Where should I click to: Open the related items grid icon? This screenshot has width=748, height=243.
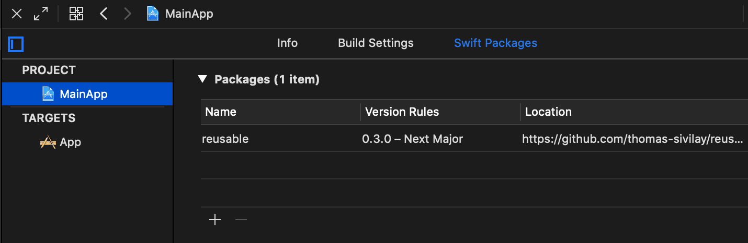(76, 14)
